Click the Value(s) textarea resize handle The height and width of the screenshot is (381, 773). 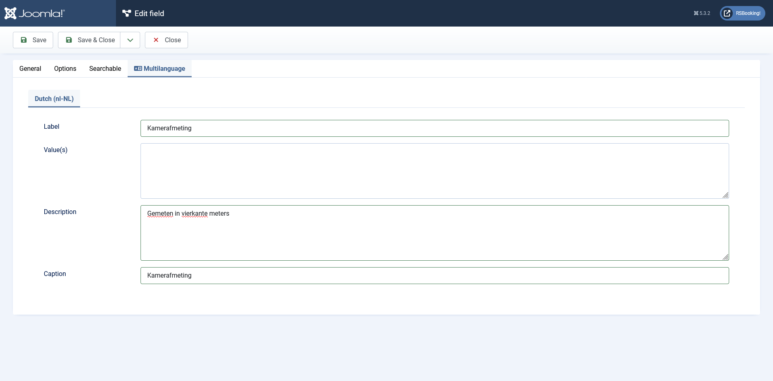tap(725, 195)
